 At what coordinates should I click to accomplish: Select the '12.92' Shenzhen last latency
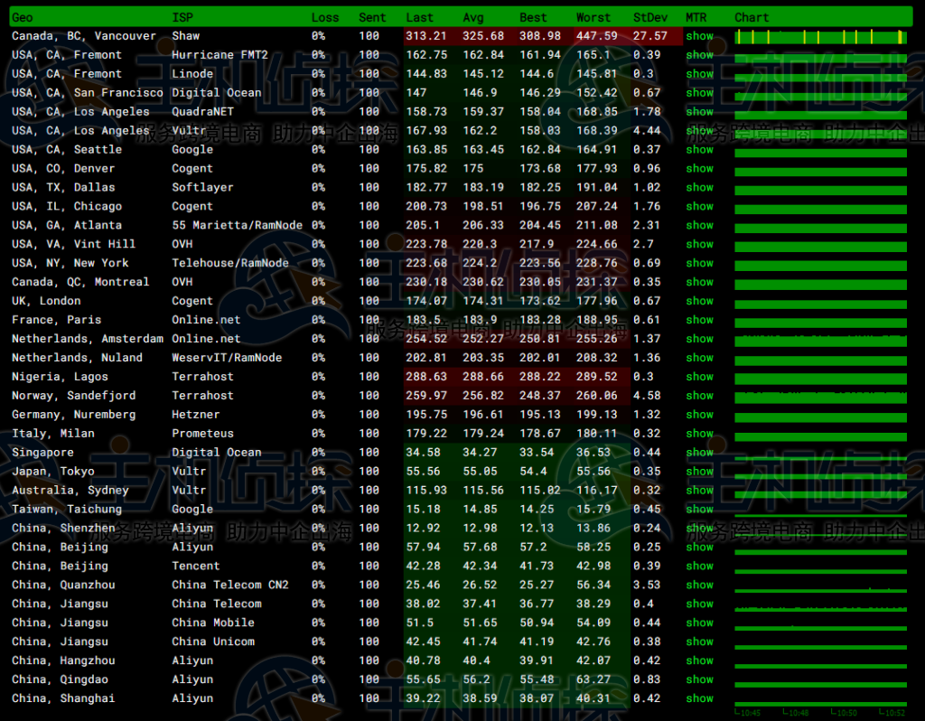[423, 528]
